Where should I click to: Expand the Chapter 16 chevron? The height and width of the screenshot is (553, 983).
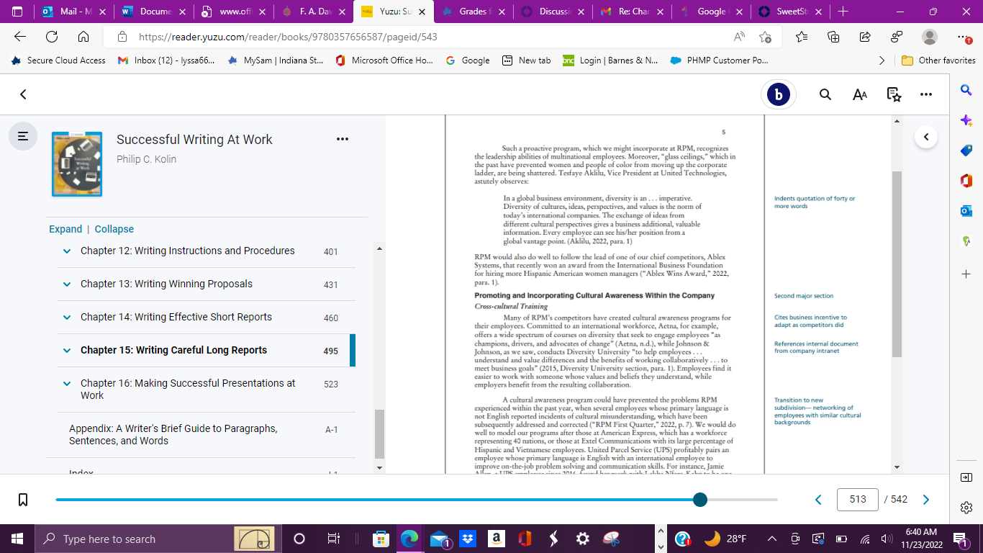click(67, 384)
